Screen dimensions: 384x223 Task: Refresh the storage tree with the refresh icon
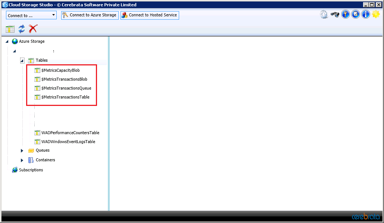[x=21, y=29]
